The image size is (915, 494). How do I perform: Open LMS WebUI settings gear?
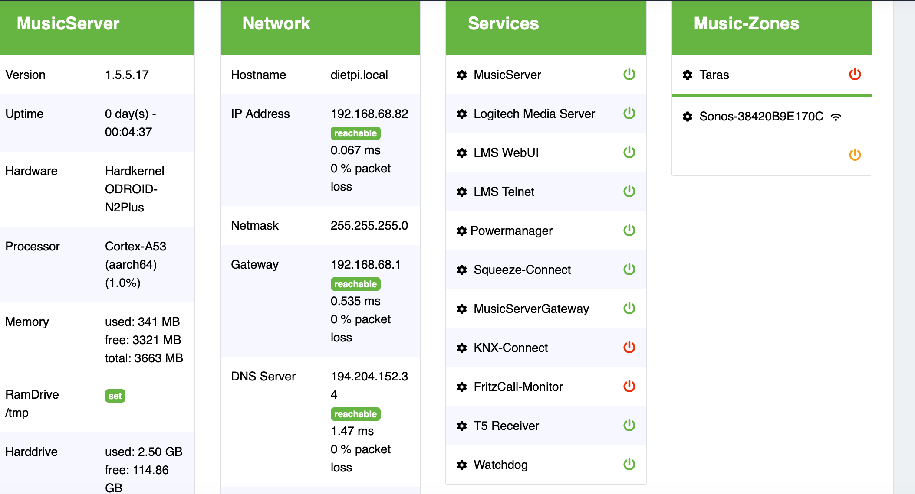tap(462, 153)
